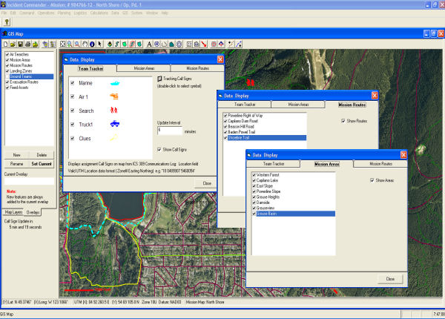The image size is (445, 319).
Task: Select the Baden Powell Trail route
Action: point(242,132)
